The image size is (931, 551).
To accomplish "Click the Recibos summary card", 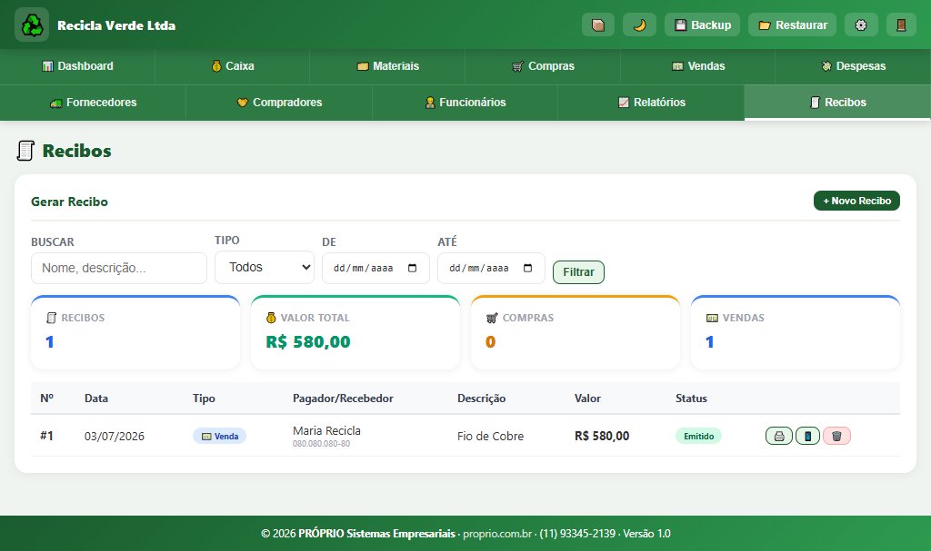I will tap(135, 333).
